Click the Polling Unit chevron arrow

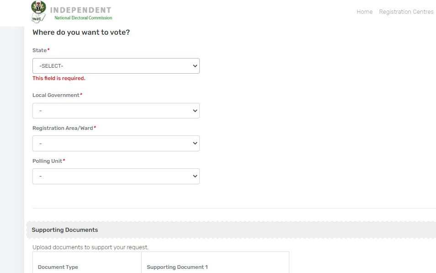click(195, 176)
